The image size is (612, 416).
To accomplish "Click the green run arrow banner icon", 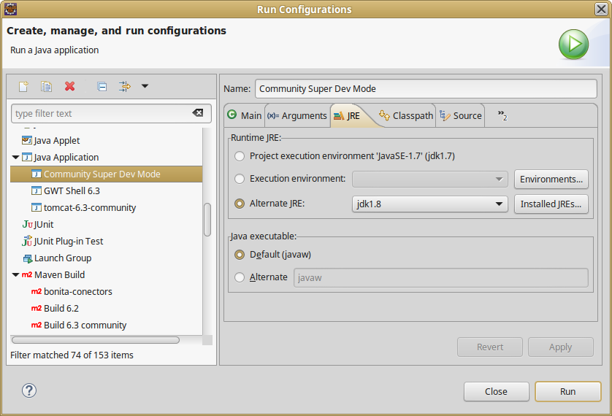I will pyautogui.click(x=573, y=45).
